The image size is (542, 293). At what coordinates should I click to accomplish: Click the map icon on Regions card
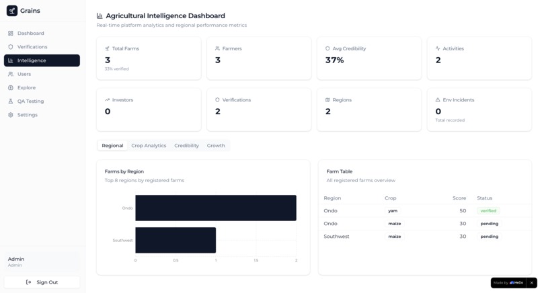click(x=327, y=100)
